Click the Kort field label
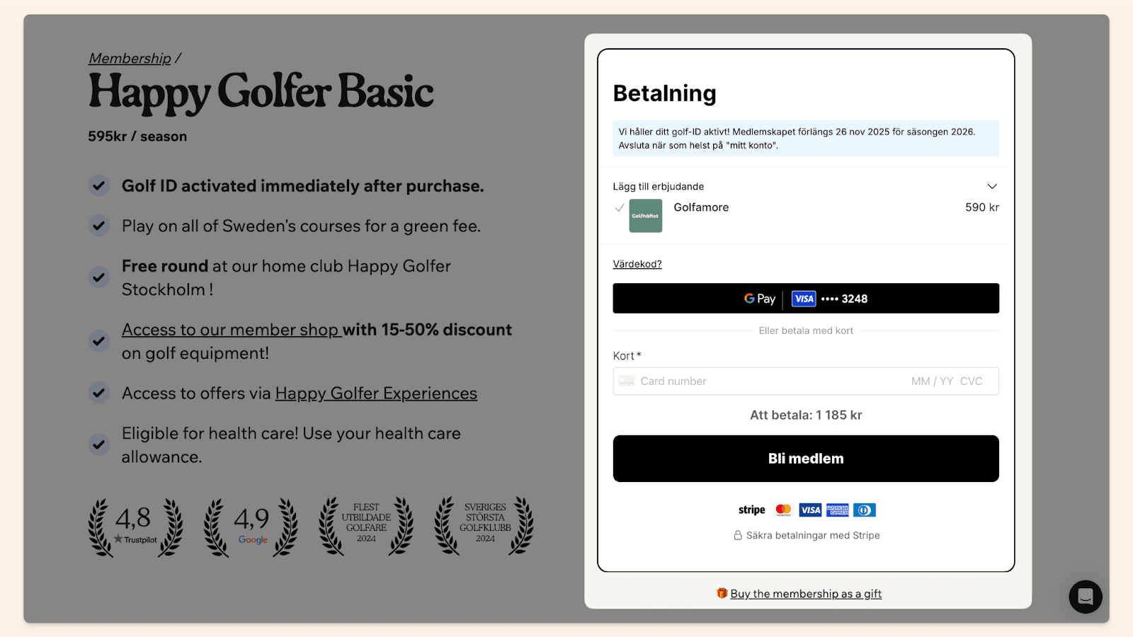The height and width of the screenshot is (637, 1133). click(627, 356)
